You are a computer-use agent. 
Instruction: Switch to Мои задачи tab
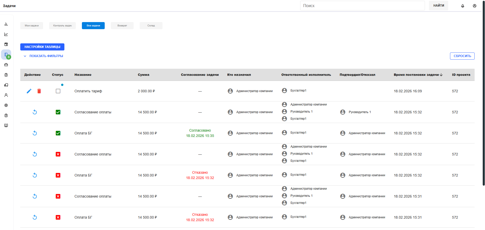[32, 26]
